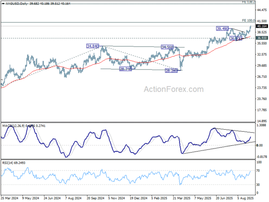Click the RSI scale value 100
Viewport: 269px width, 202px height.
[x=259, y=162]
